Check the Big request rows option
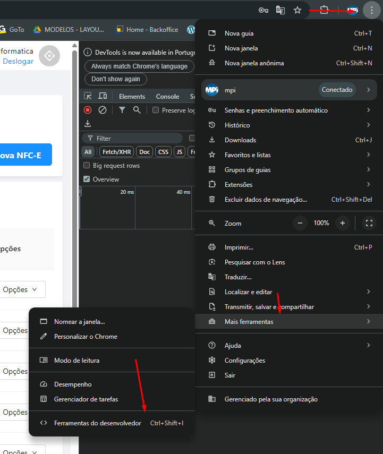This screenshot has height=454, width=383. point(87,166)
